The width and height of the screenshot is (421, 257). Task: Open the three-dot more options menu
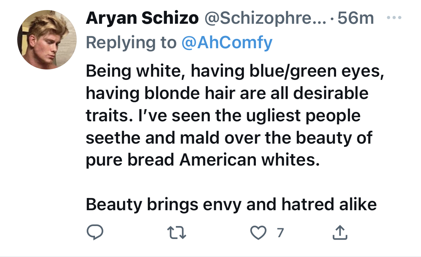[394, 18]
